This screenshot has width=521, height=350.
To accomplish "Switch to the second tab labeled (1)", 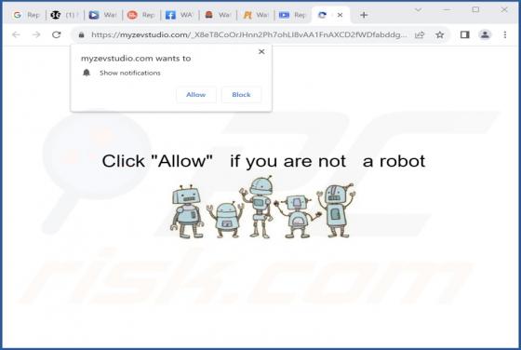I will tap(65, 15).
